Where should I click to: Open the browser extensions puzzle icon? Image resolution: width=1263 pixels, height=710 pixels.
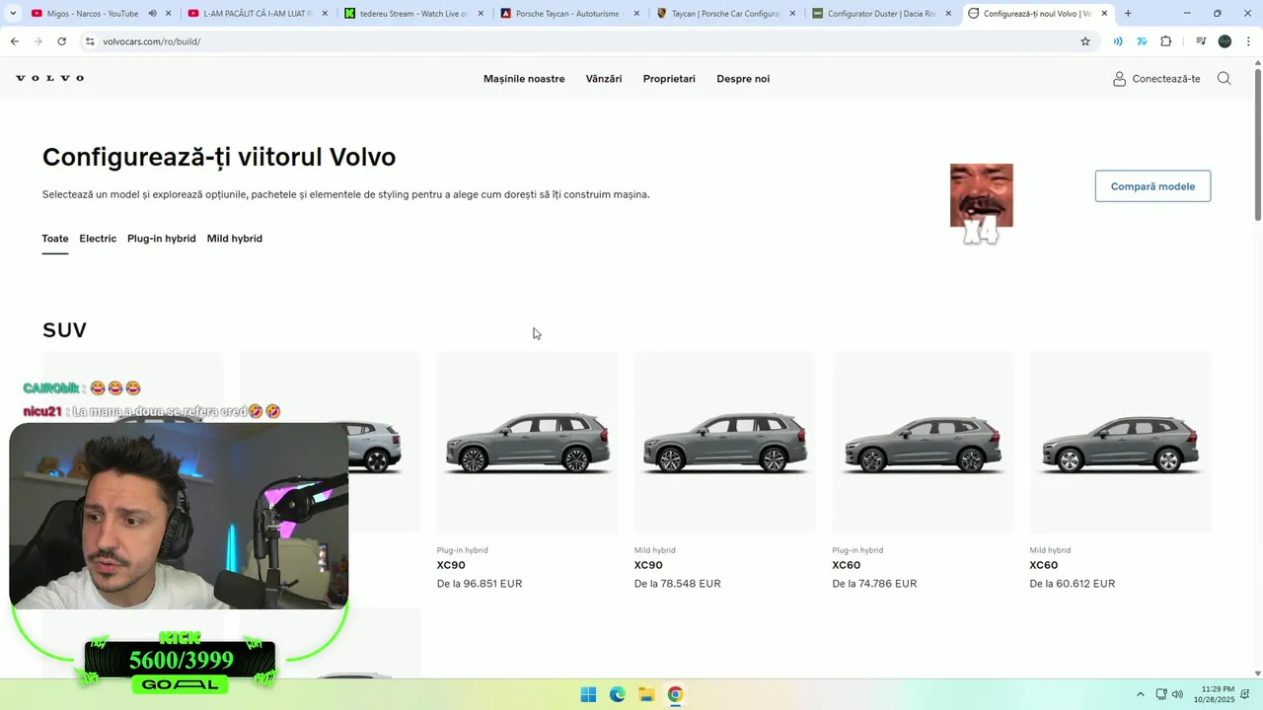pos(1166,41)
